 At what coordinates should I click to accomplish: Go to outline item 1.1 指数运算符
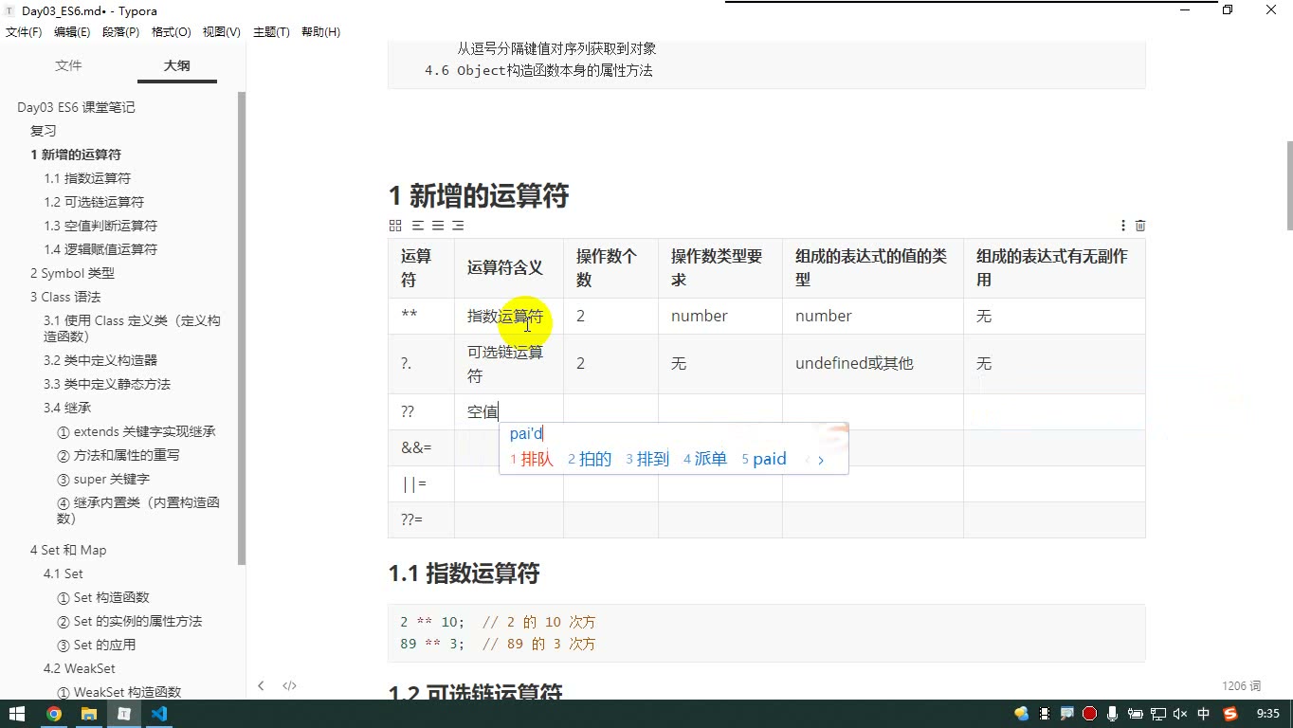87,178
